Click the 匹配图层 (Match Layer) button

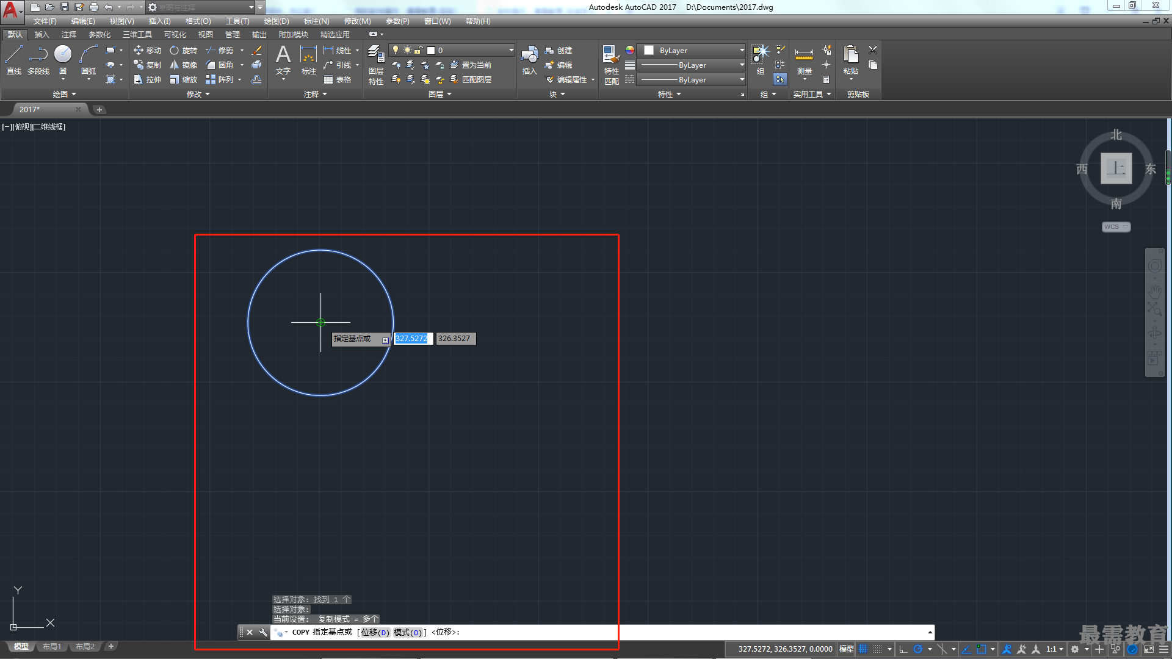[471, 79]
